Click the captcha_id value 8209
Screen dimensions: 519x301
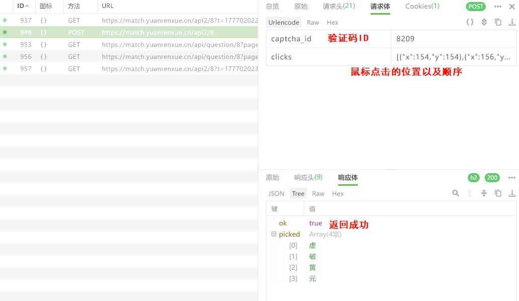tap(454, 39)
